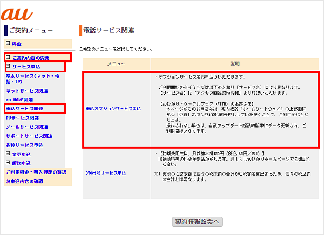The height and width of the screenshot is (235, 324).
Task: Click the au logo
Action: tap(17, 11)
